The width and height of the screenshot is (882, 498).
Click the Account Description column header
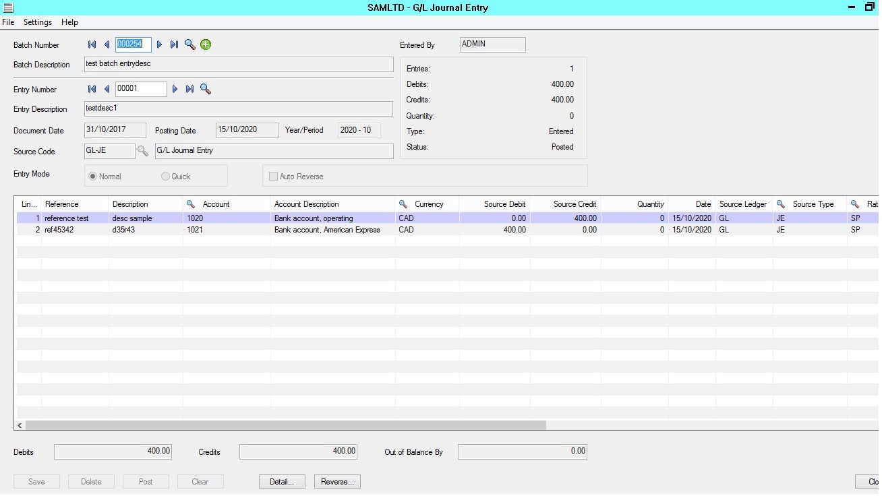click(x=333, y=204)
